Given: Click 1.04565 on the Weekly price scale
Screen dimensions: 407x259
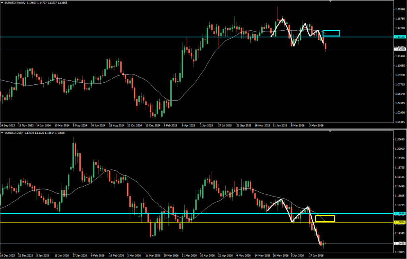Looking at the screenshot, I should pyautogui.click(x=400, y=103).
